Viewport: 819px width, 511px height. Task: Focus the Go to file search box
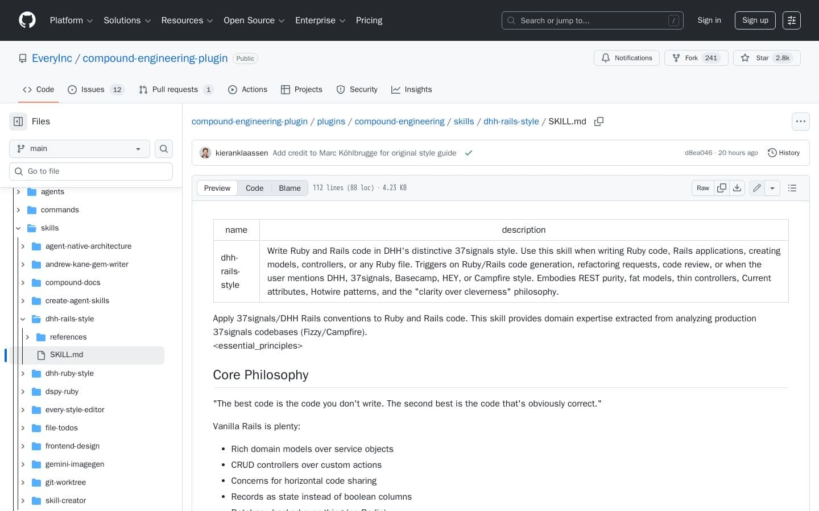pyautogui.click(x=91, y=171)
